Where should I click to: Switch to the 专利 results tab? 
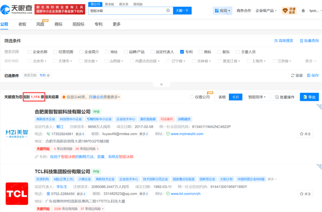pyautogui.click(x=99, y=24)
